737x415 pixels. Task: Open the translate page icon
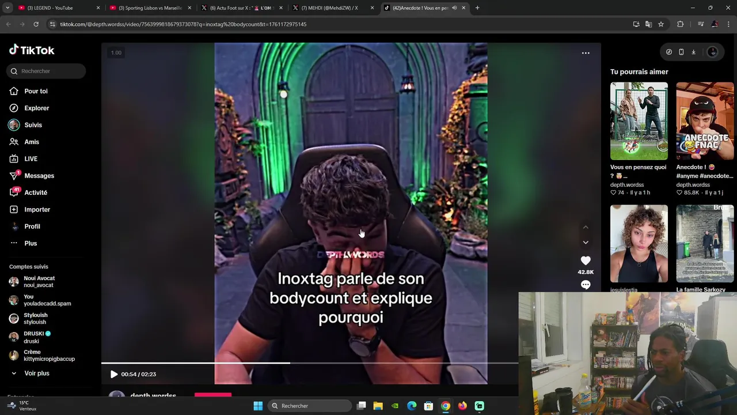(x=648, y=24)
